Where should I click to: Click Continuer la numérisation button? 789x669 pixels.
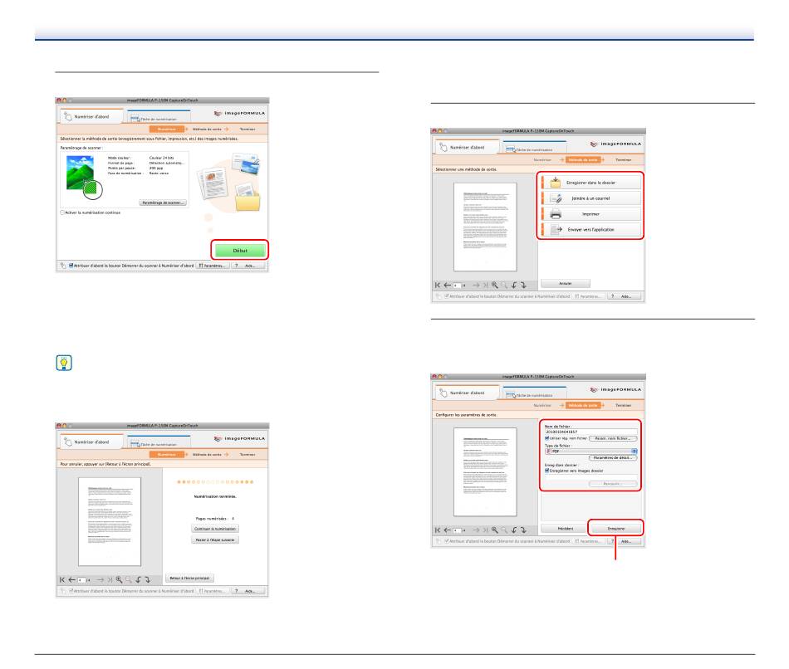pos(215,529)
